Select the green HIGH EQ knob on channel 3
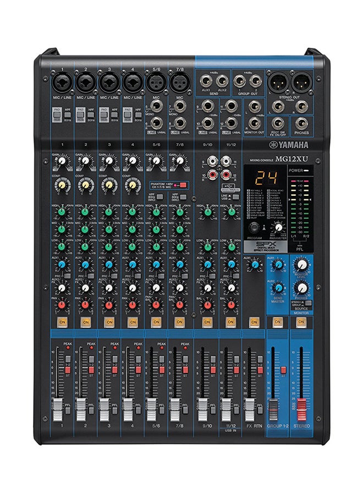This screenshot has width=363, height=495. pyautogui.click(x=109, y=212)
